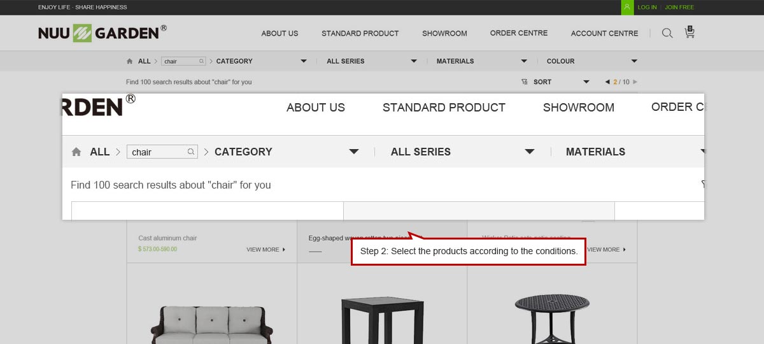Open the site search magnifier icon beside ACCOUNT CENTRE
The image size is (764, 344).
[667, 33]
